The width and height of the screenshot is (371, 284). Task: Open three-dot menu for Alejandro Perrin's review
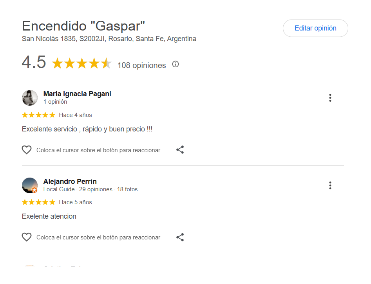330,185
